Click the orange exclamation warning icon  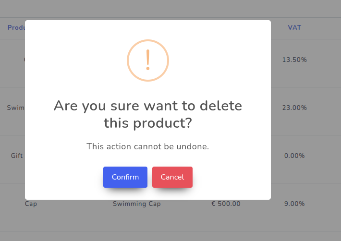[148, 60]
